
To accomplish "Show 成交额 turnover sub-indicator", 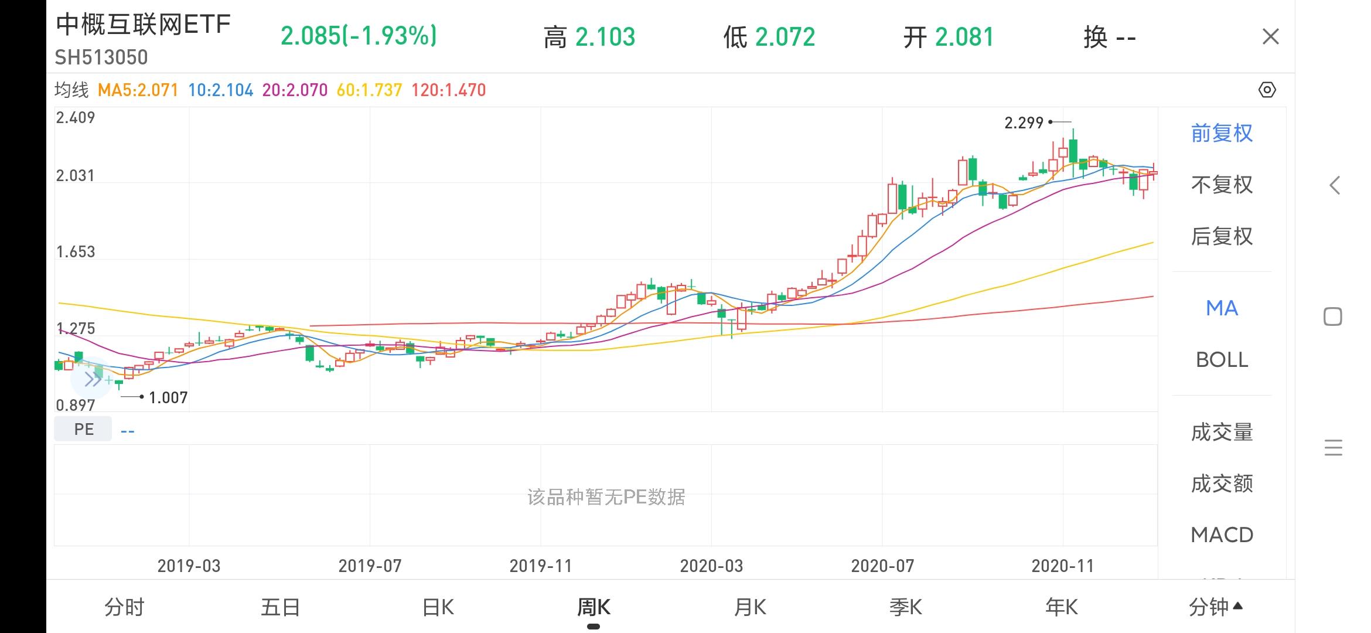I will (x=1222, y=484).
